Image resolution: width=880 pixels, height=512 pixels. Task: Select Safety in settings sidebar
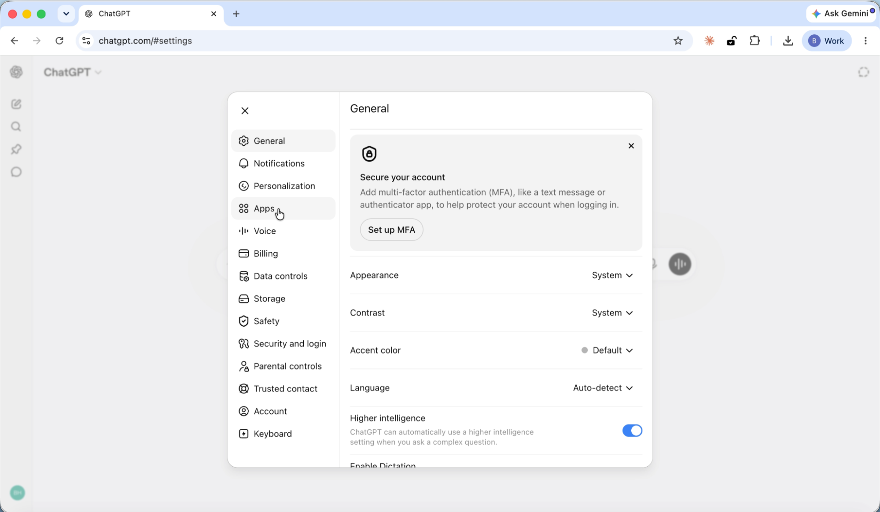[283, 321]
